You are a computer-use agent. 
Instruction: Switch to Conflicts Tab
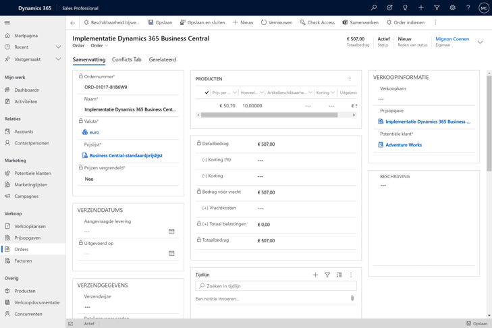[x=127, y=59]
